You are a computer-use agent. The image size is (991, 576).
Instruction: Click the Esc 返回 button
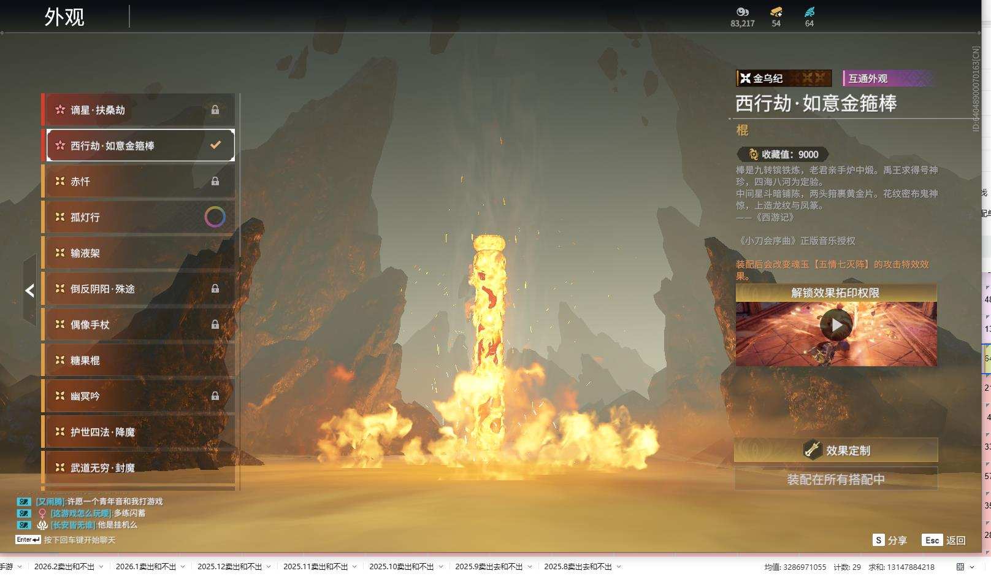[944, 540]
